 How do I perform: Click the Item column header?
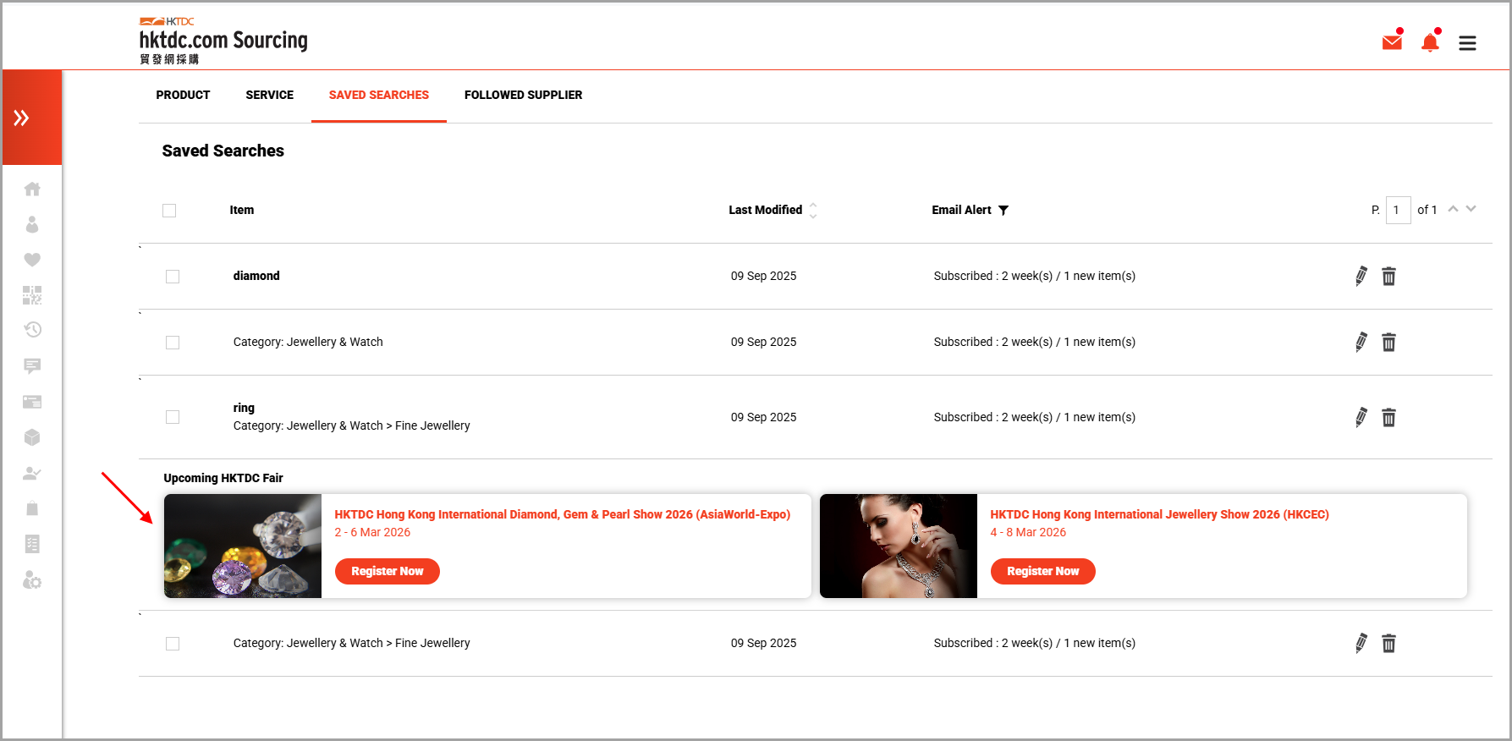coord(242,210)
